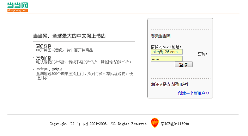Open the 创建一个新用户>> registration link
248x136 pixels.
(194, 93)
